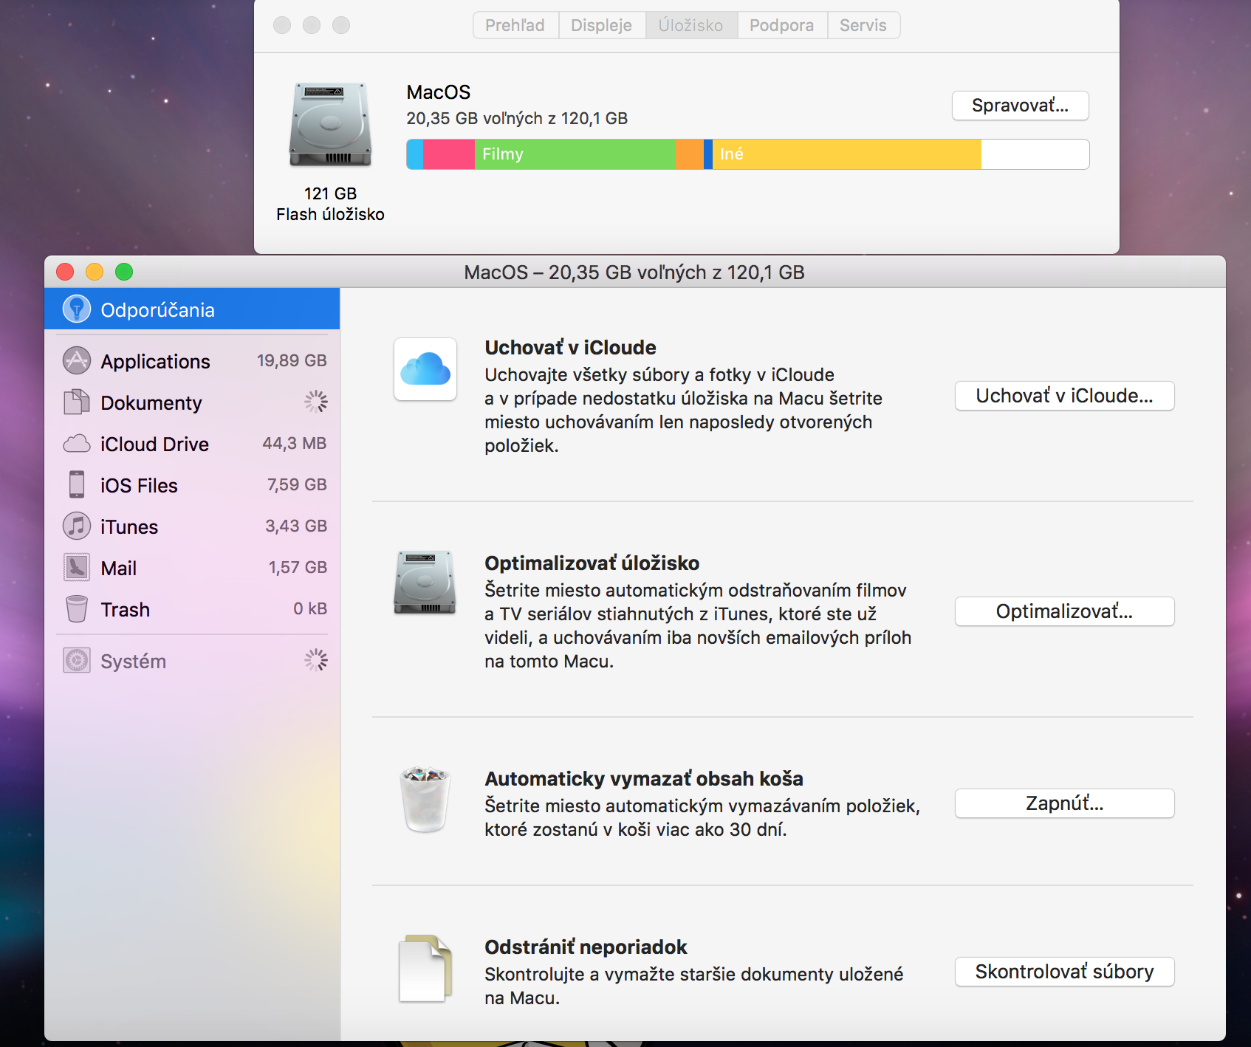The image size is (1251, 1047).
Task: Click the iOS Files phone icon
Action: pos(76,484)
